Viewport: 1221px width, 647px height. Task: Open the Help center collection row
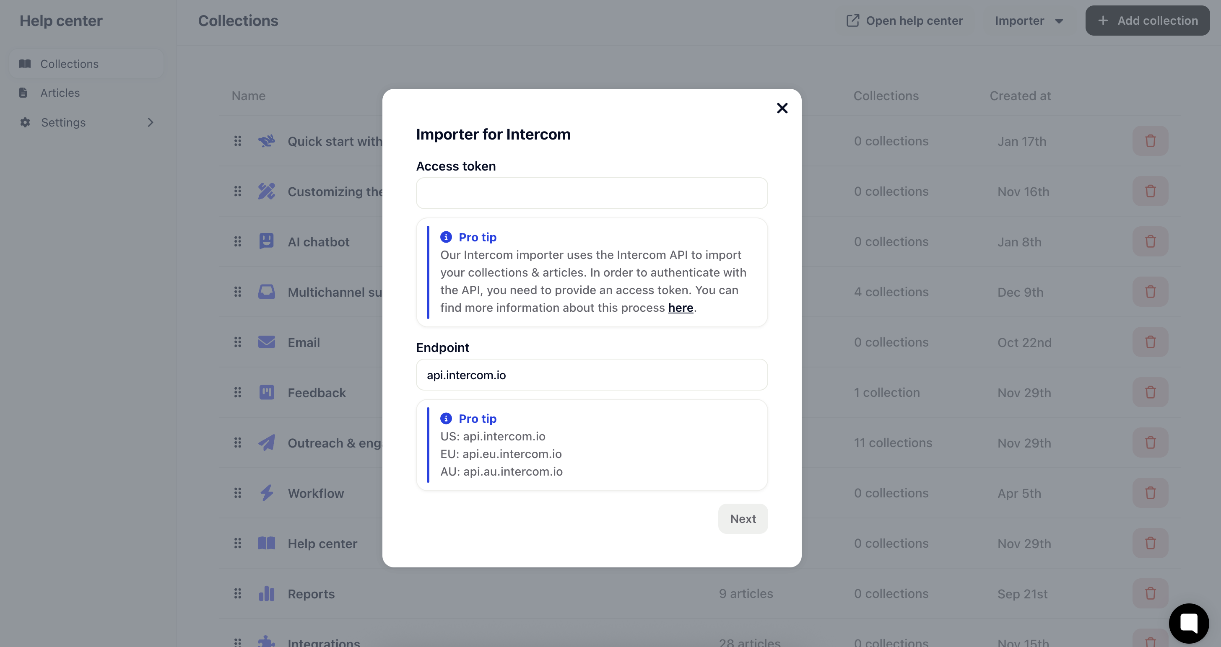(322, 543)
